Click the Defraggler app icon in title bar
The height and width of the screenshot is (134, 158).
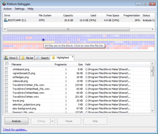pos(4,4)
